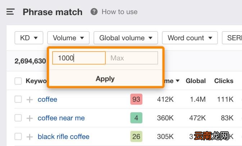Check the box for coffee near me

pos(18,118)
